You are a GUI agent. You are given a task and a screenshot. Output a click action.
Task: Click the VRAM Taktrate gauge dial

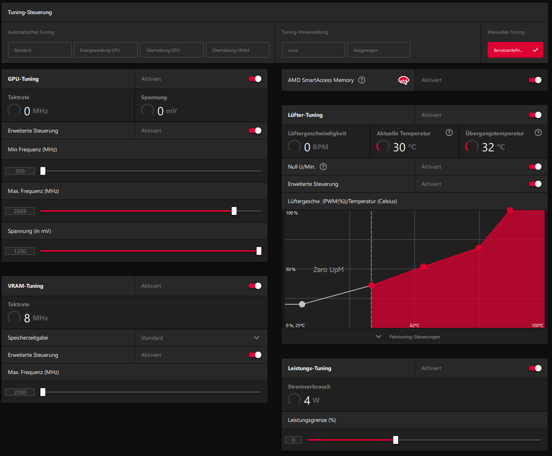15,317
